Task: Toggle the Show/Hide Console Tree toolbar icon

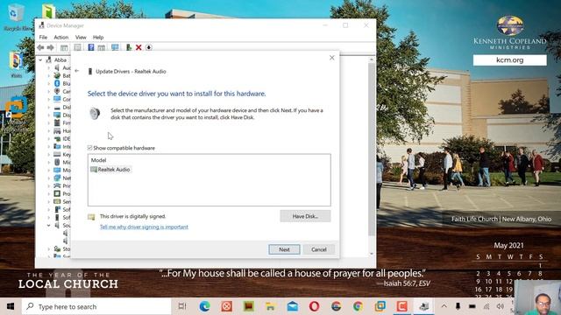Action: 64,47
